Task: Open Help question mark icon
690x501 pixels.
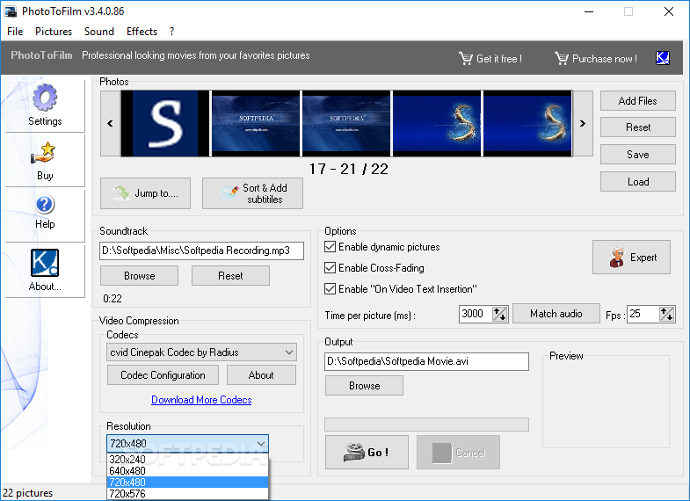Action: click(x=45, y=205)
